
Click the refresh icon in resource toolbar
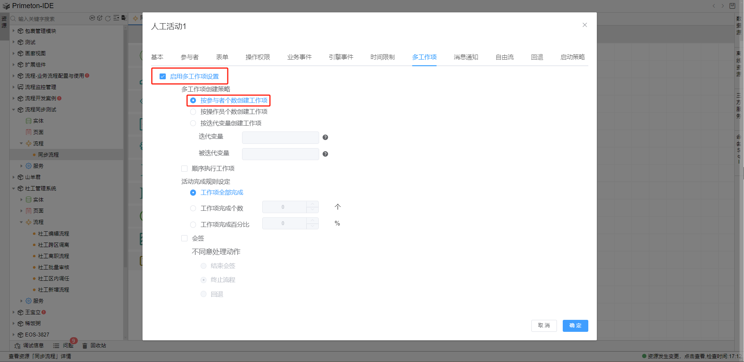click(x=108, y=18)
